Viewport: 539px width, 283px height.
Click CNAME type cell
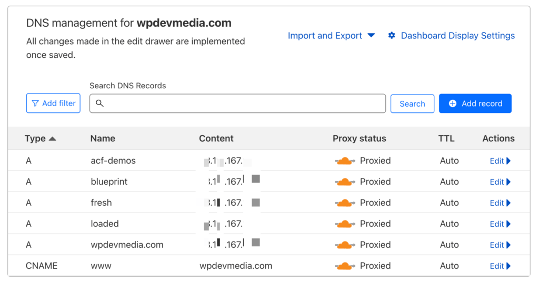[42, 266]
